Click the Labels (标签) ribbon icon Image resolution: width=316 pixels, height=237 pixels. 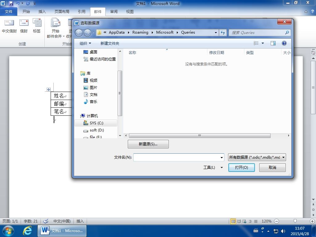(37, 26)
